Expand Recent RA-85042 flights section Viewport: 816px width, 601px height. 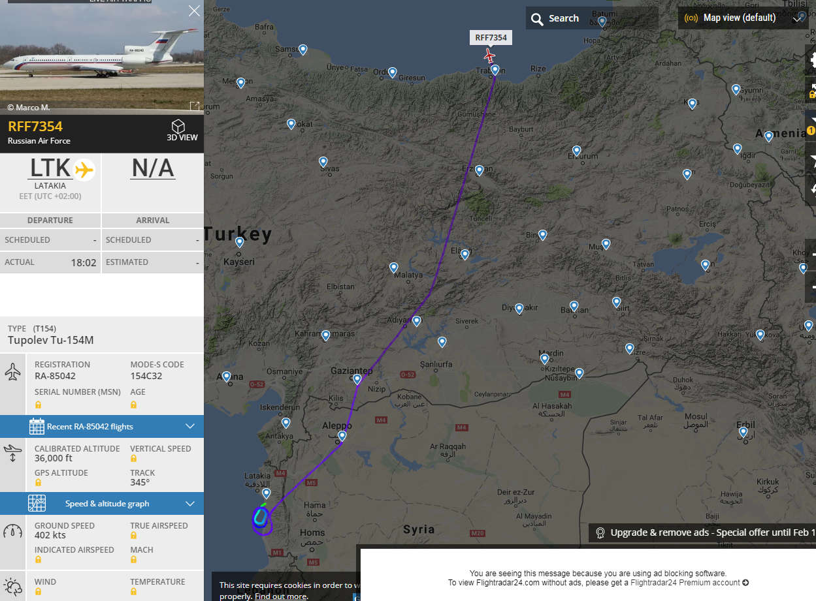[x=102, y=426]
